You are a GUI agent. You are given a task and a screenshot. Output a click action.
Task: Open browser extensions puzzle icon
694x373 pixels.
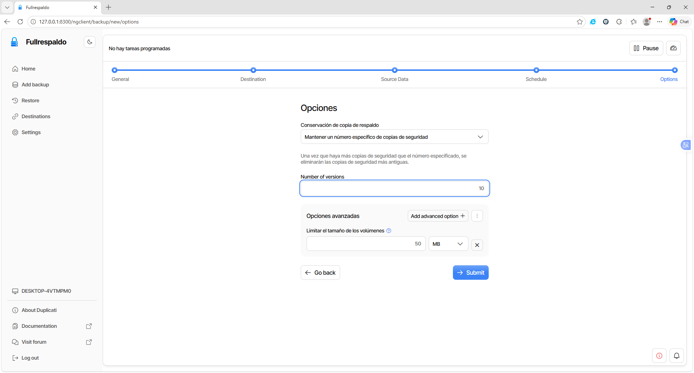(619, 22)
